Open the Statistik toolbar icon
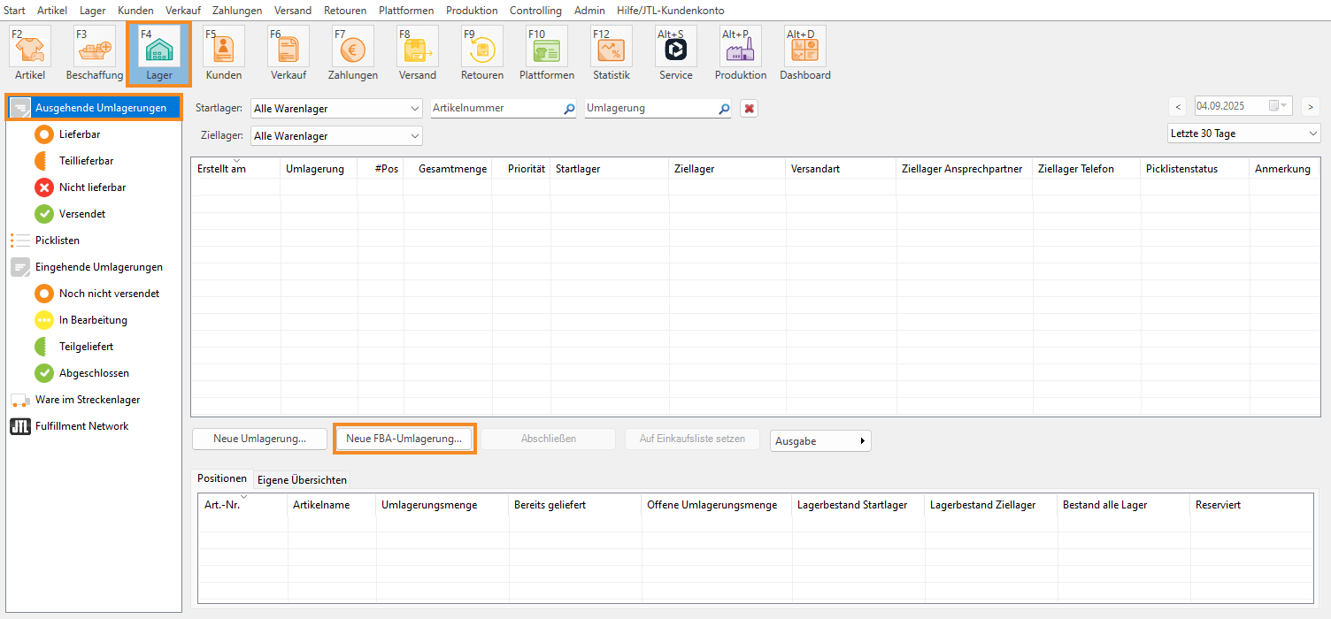The image size is (1331, 619). (612, 49)
